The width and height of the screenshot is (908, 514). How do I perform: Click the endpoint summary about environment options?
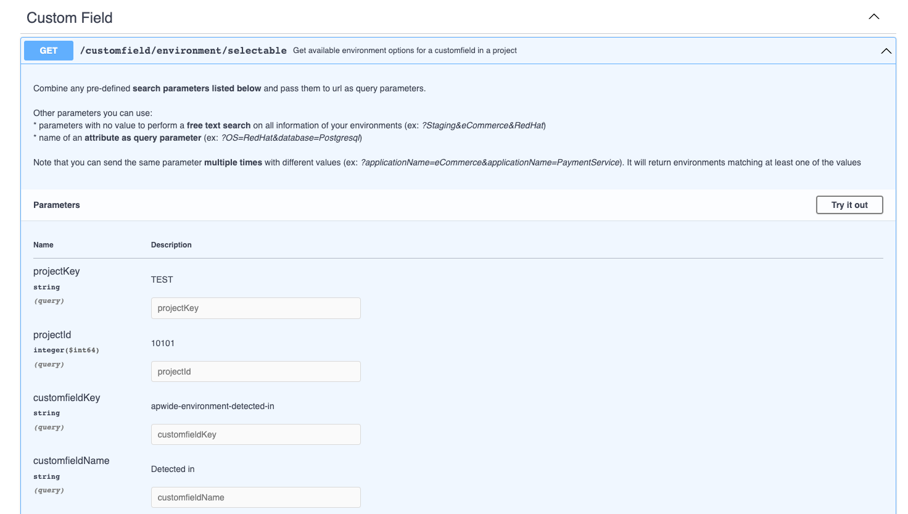[x=405, y=51]
